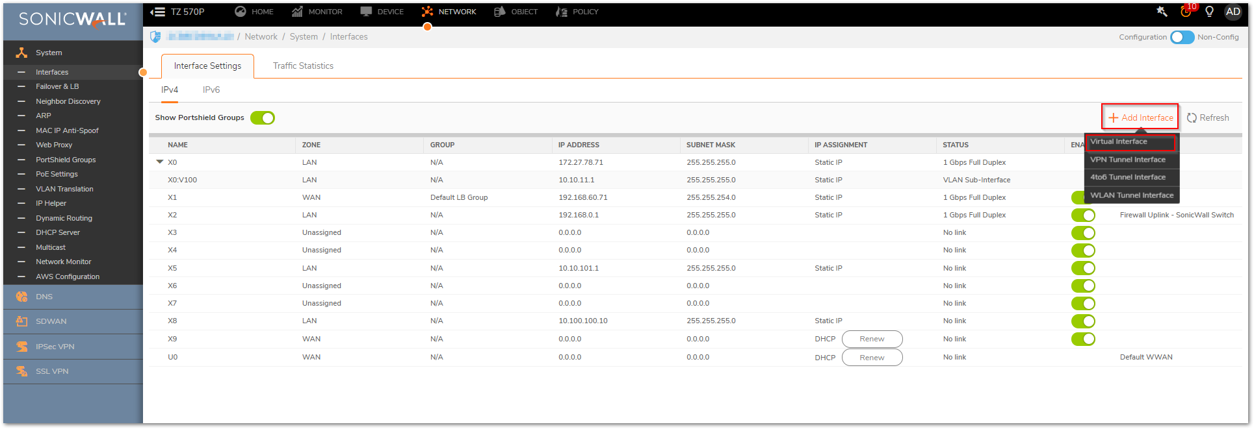This screenshot has height=429, width=1254.
Task: Sort by the IP ADDRESS column header
Action: point(579,145)
